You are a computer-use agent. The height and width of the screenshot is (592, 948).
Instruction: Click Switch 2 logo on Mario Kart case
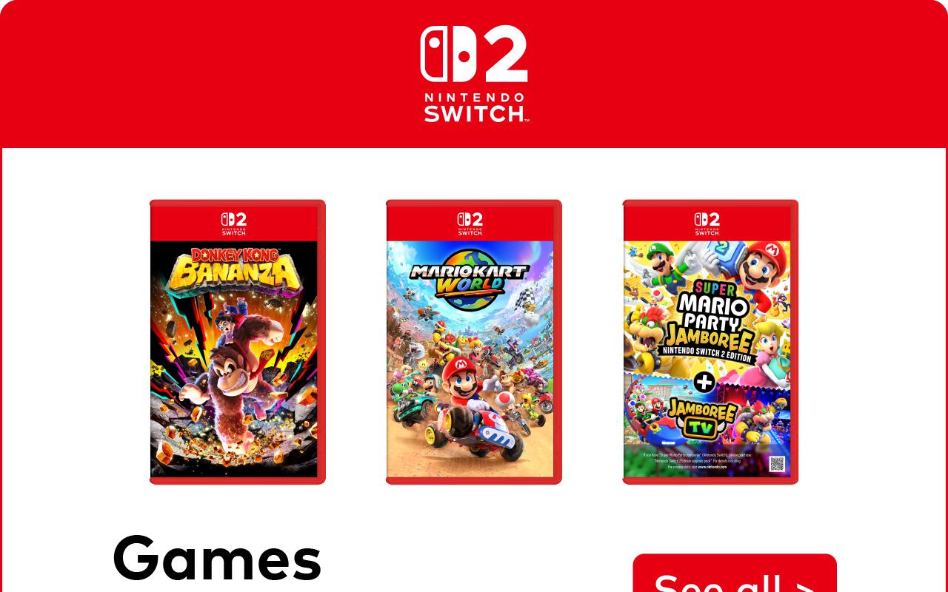click(x=470, y=223)
